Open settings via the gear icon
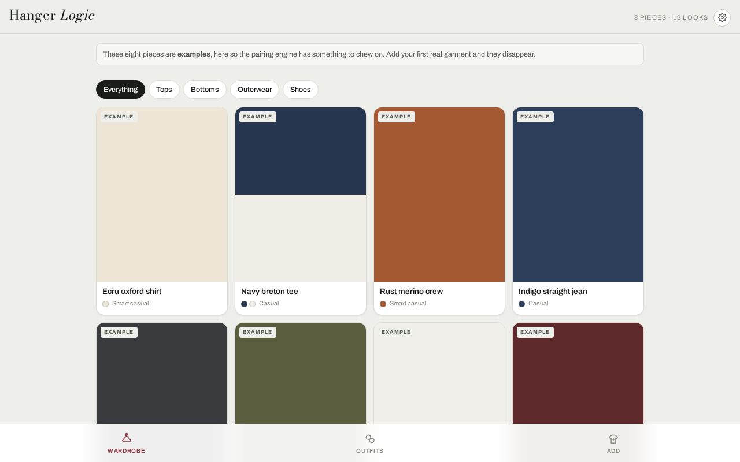Viewport: 740px width, 462px height. (722, 18)
